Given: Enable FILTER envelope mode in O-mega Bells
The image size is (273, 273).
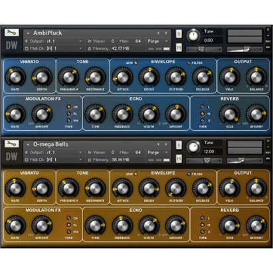Looking at the screenshot, I should click(189, 174).
